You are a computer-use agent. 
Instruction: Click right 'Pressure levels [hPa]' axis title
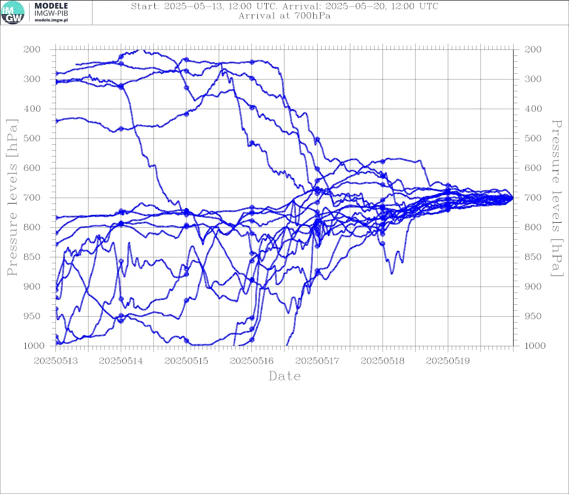click(x=557, y=198)
